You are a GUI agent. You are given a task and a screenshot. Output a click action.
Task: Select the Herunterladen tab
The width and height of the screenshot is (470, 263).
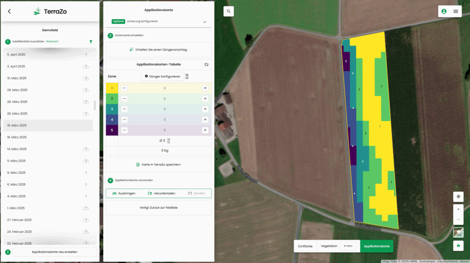tap(158, 193)
